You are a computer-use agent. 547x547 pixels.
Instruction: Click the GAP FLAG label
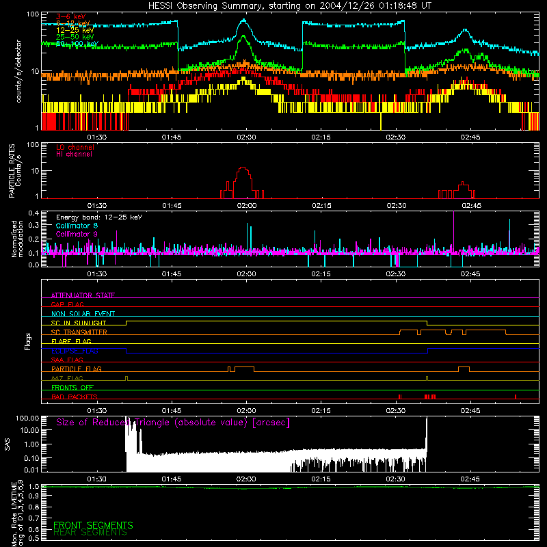click(x=67, y=304)
